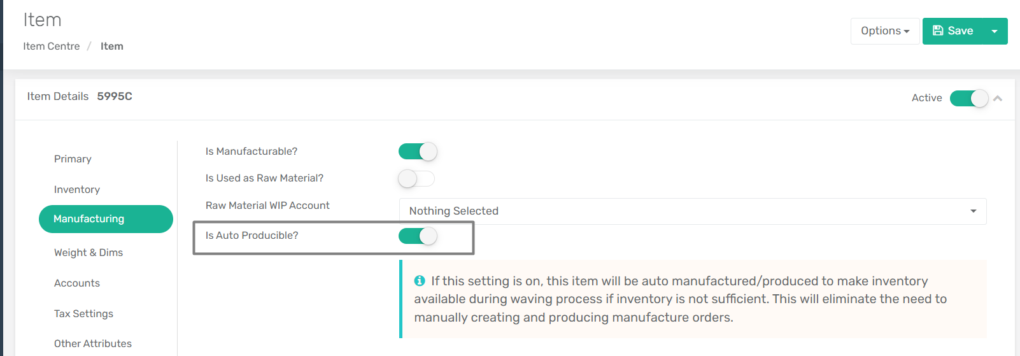Enable the Is Used as Raw Material switch
This screenshot has width=1020, height=356.
click(416, 178)
